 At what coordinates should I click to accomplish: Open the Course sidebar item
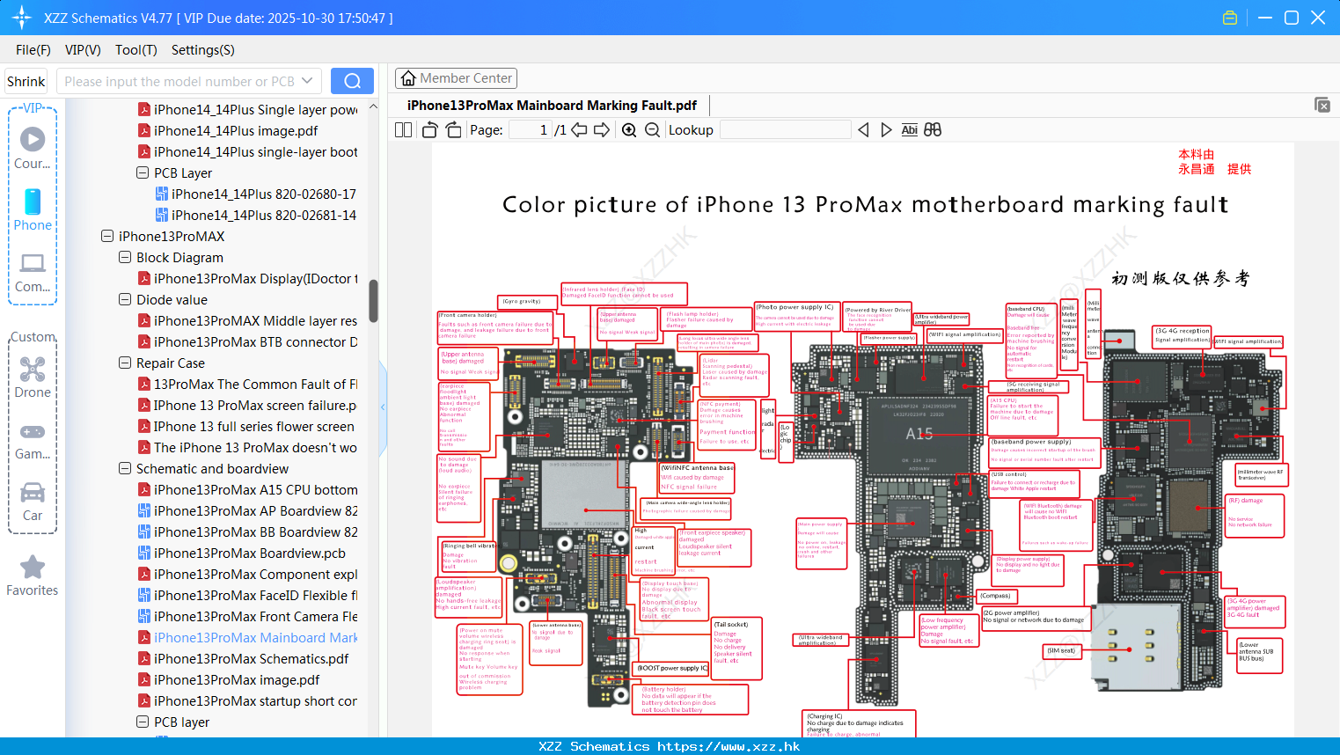pos(33,148)
